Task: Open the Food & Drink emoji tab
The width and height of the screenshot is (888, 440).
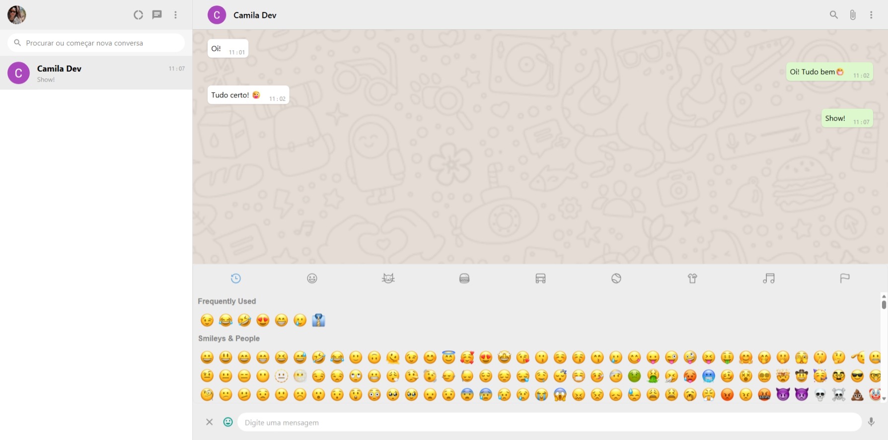Action: pyautogui.click(x=464, y=279)
